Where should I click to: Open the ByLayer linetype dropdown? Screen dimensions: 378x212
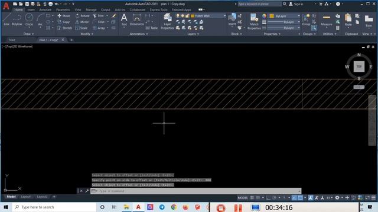tap(283, 28)
